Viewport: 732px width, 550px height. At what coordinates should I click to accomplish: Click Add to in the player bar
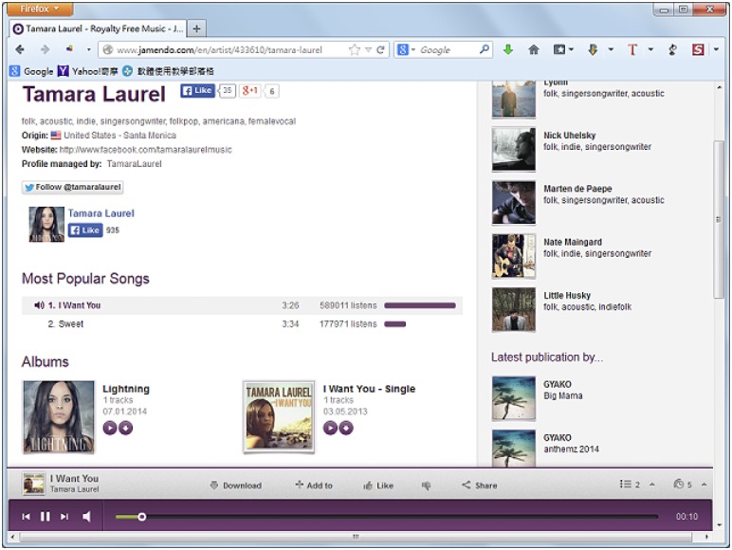314,486
